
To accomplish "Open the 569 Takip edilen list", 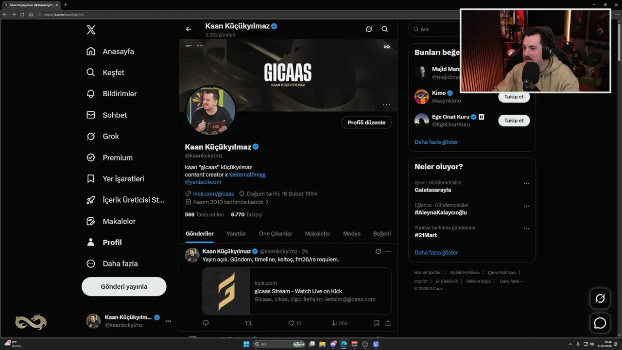I will (205, 214).
